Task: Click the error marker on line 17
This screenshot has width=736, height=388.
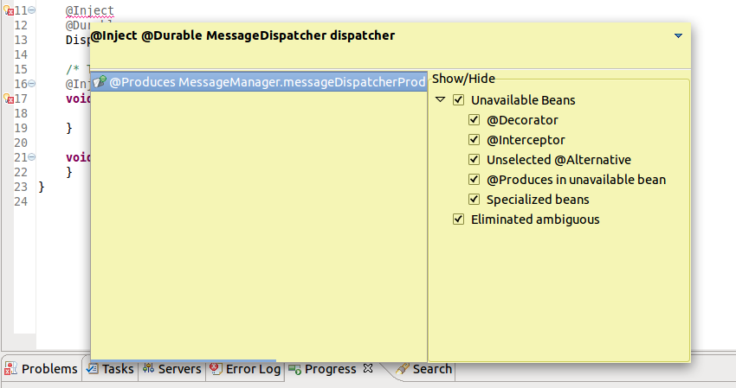Action: coord(9,99)
